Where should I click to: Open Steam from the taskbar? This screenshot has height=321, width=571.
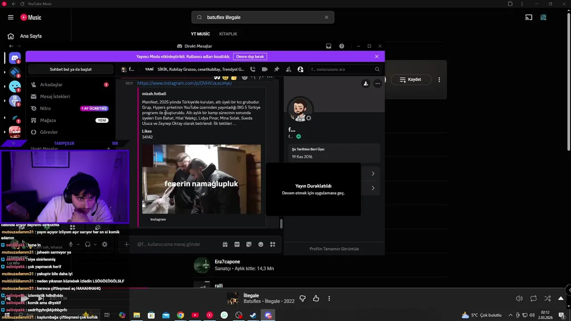[253, 315]
